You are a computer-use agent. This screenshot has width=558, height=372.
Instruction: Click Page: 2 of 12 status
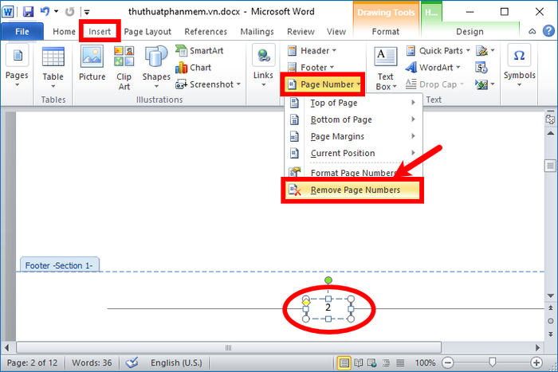(32, 362)
